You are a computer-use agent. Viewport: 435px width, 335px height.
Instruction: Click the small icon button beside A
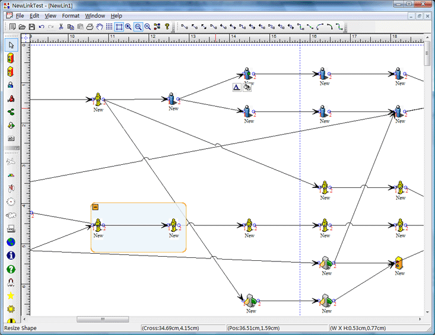[247, 87]
